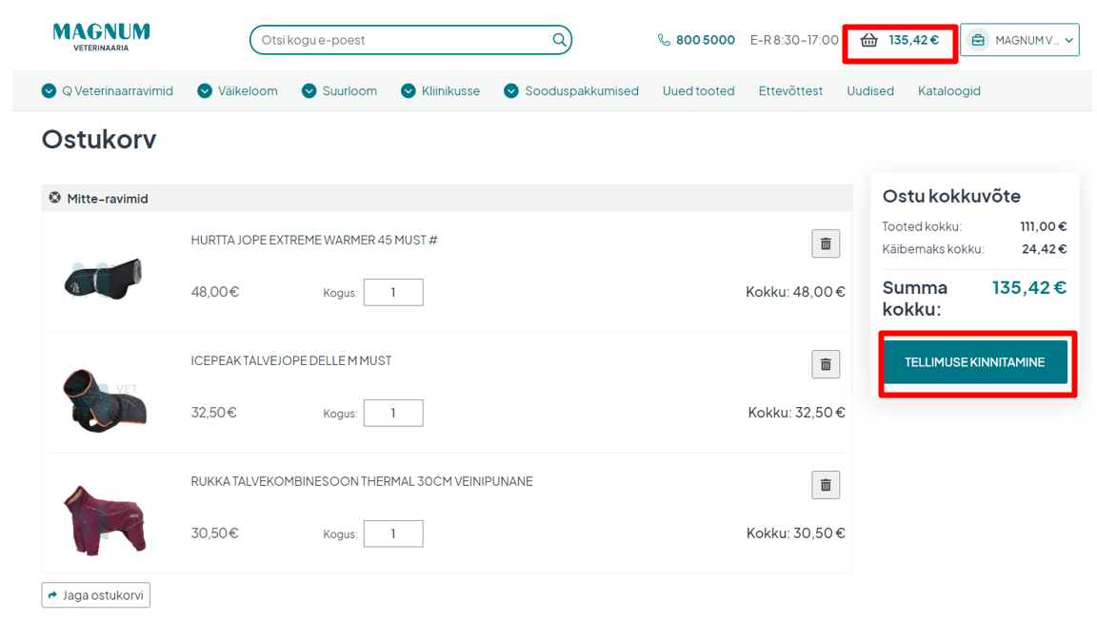Click the 'Kokku: 30,50 €' line total

(x=795, y=533)
